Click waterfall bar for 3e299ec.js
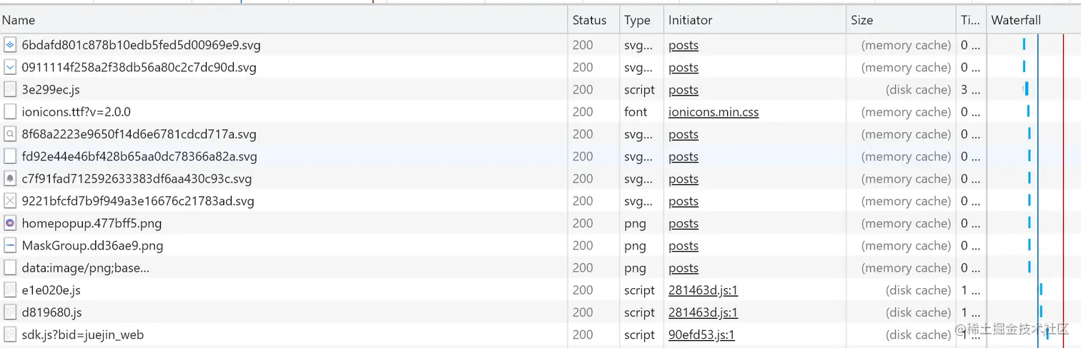The width and height of the screenshot is (1081, 348). coord(1026,89)
